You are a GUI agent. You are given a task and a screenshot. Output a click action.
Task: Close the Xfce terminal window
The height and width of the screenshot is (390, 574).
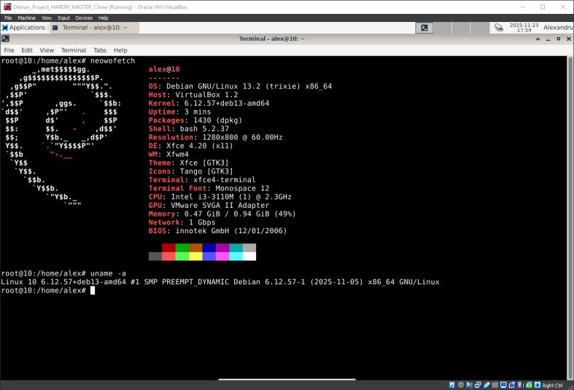(568, 39)
